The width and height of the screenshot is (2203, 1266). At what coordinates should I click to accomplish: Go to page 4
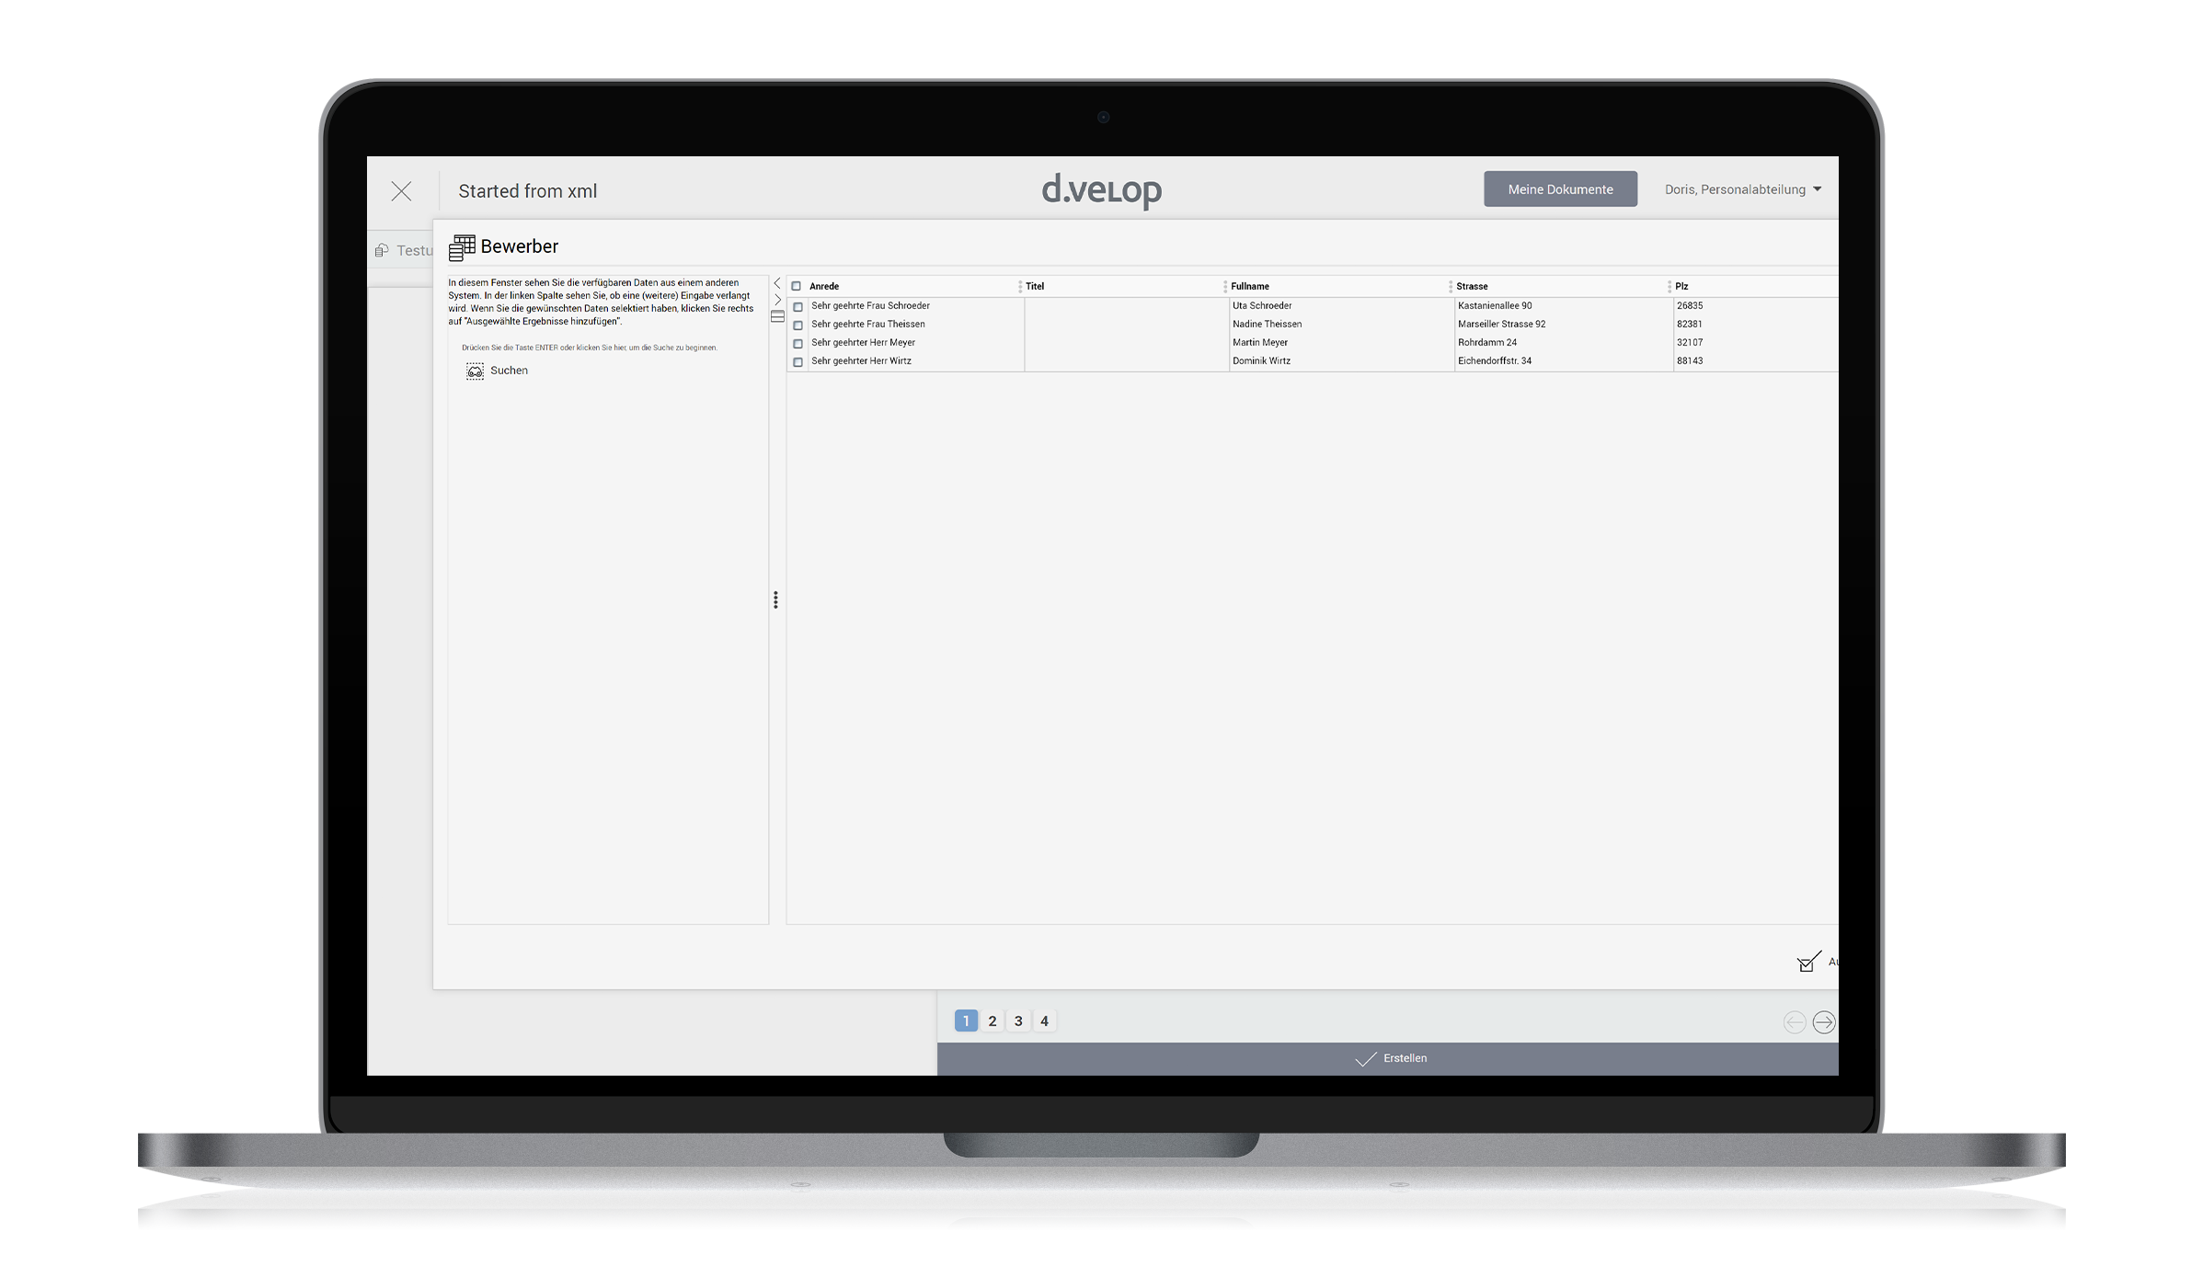click(x=1044, y=1021)
